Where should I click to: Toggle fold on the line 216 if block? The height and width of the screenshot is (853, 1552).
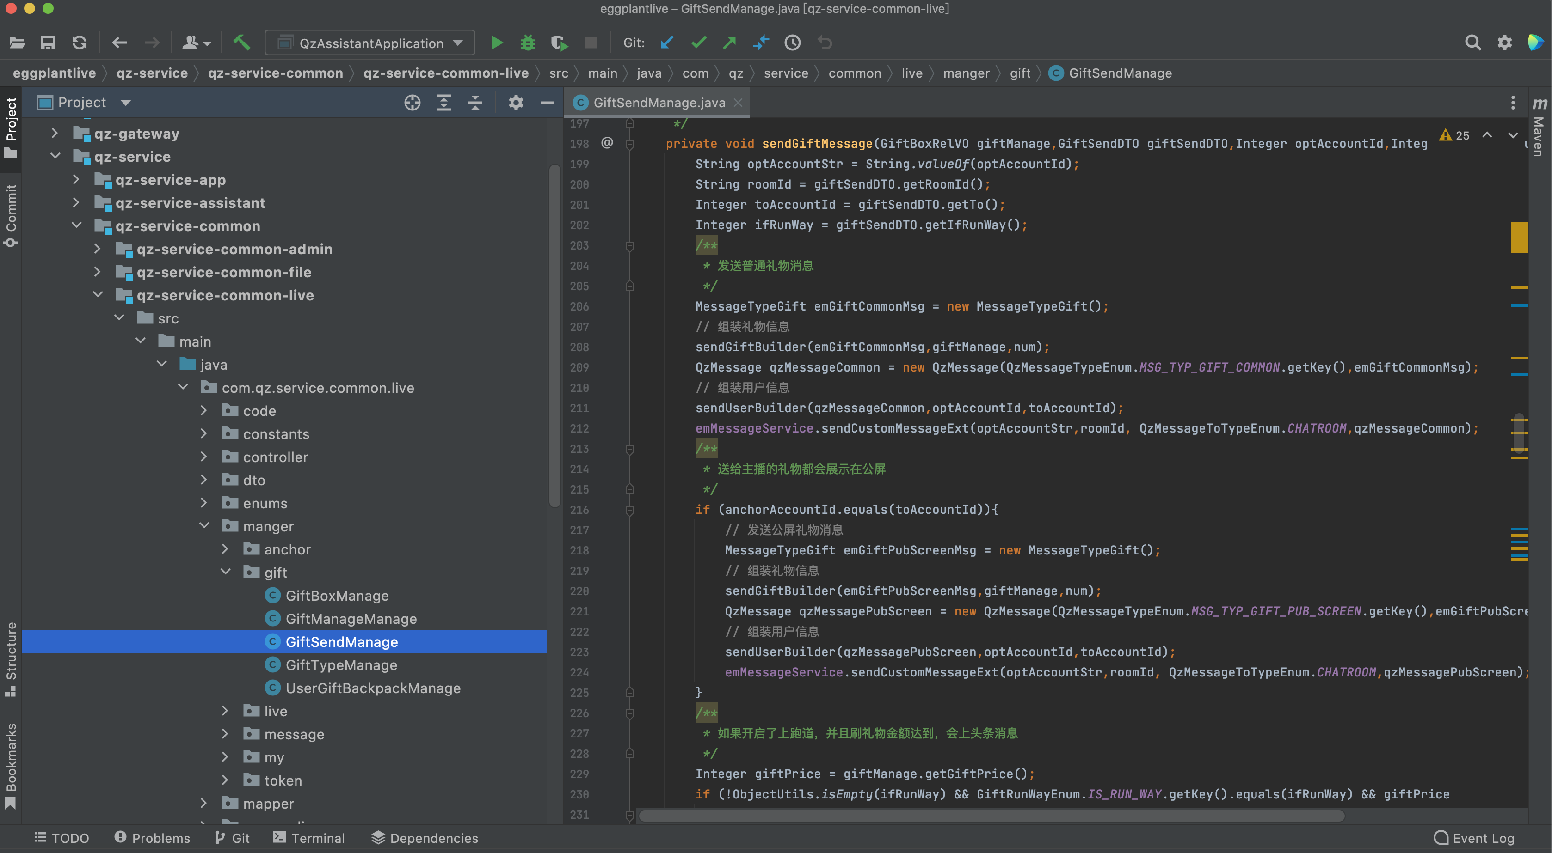(x=629, y=510)
